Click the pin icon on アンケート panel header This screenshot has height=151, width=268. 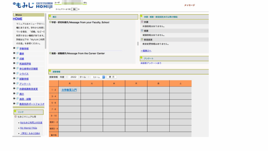pos(142,58)
